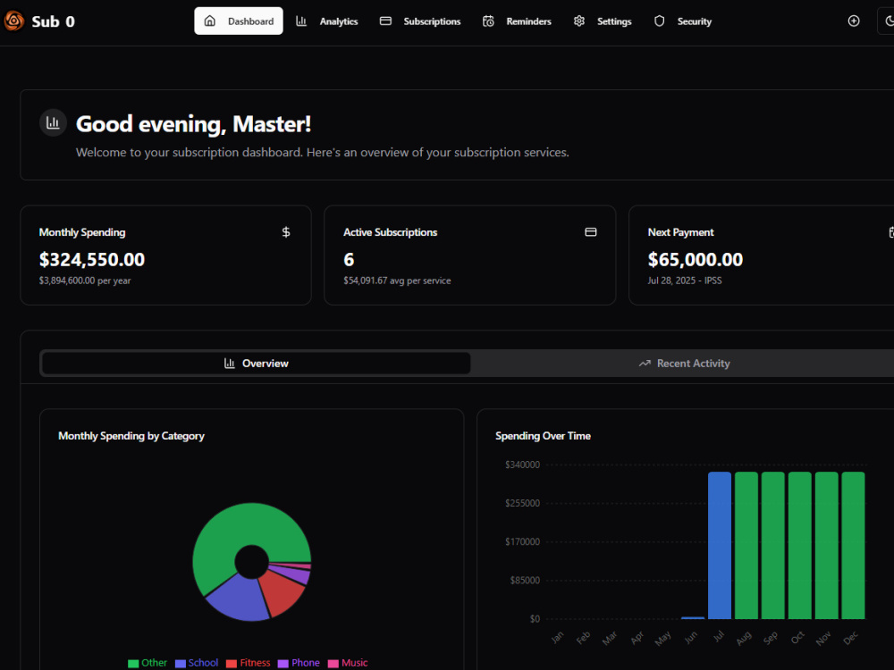Viewport: 894px width, 670px height.
Task: Click the calendar clock icon beside Reminders
Action: pyautogui.click(x=488, y=21)
